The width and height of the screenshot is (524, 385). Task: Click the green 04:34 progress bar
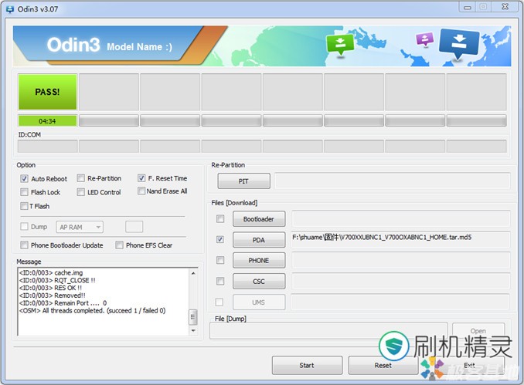point(47,121)
